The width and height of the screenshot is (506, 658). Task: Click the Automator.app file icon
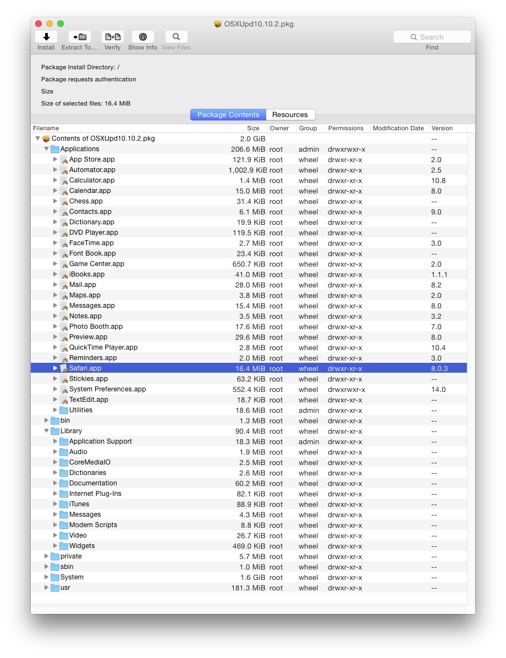point(64,170)
